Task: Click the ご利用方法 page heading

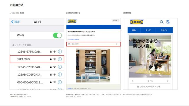Action: pyautogui.click(x=17, y=5)
